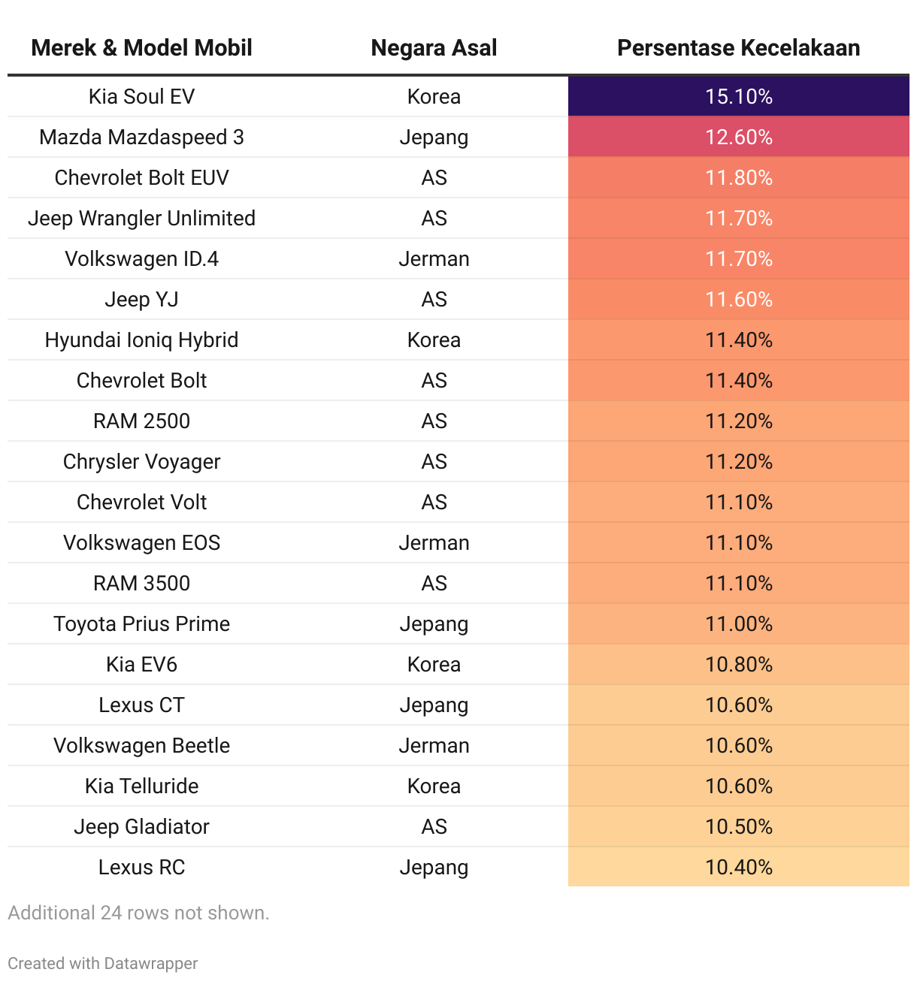Screen dimensions: 917x981
Task: Click the Jeep Wrangler Unlimited model name
Action: point(141,219)
